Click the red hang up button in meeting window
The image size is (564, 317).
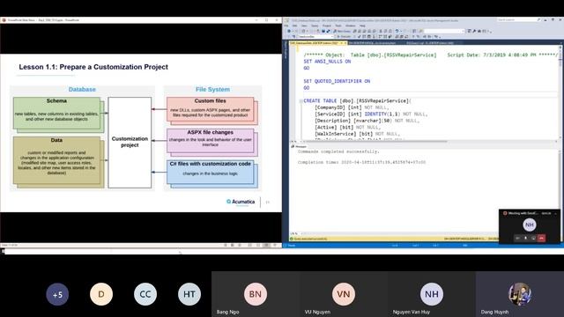tap(541, 238)
